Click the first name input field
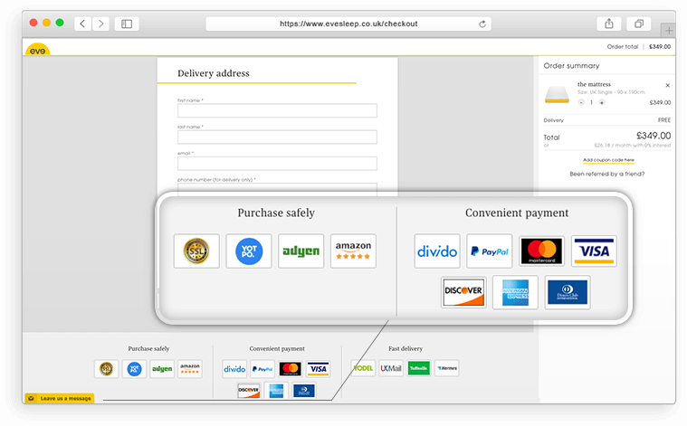The image size is (687, 426). [277, 110]
